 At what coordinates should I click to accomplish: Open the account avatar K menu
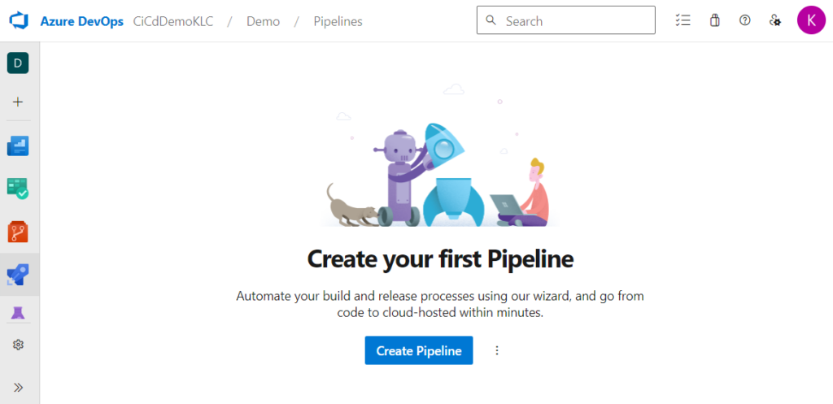point(811,20)
